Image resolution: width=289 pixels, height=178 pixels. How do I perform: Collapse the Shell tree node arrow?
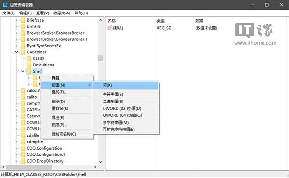pyautogui.click(x=23, y=71)
